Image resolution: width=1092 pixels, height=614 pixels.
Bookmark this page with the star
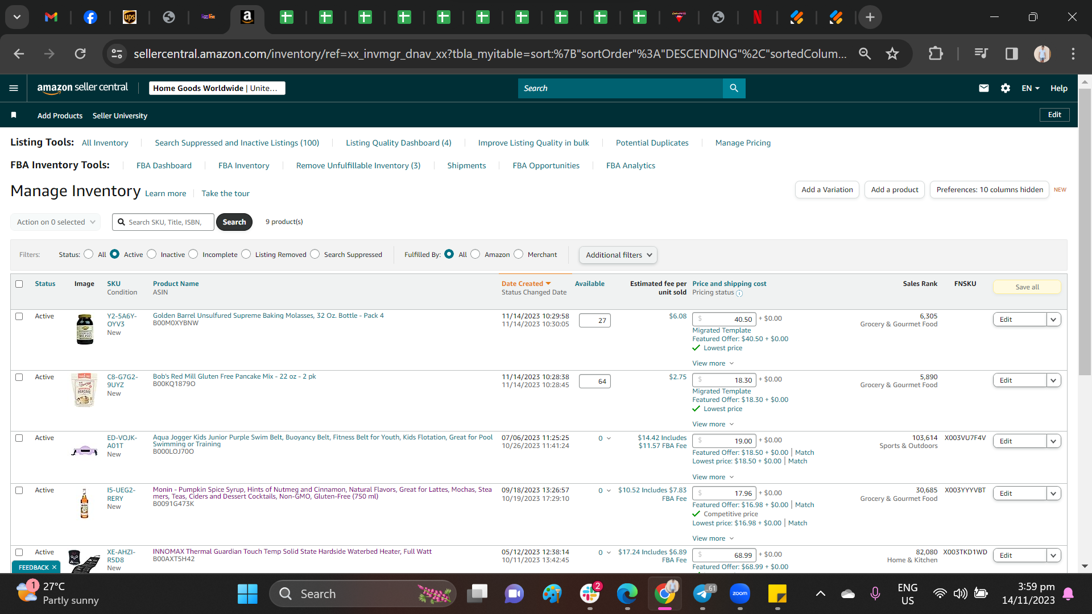point(892,54)
